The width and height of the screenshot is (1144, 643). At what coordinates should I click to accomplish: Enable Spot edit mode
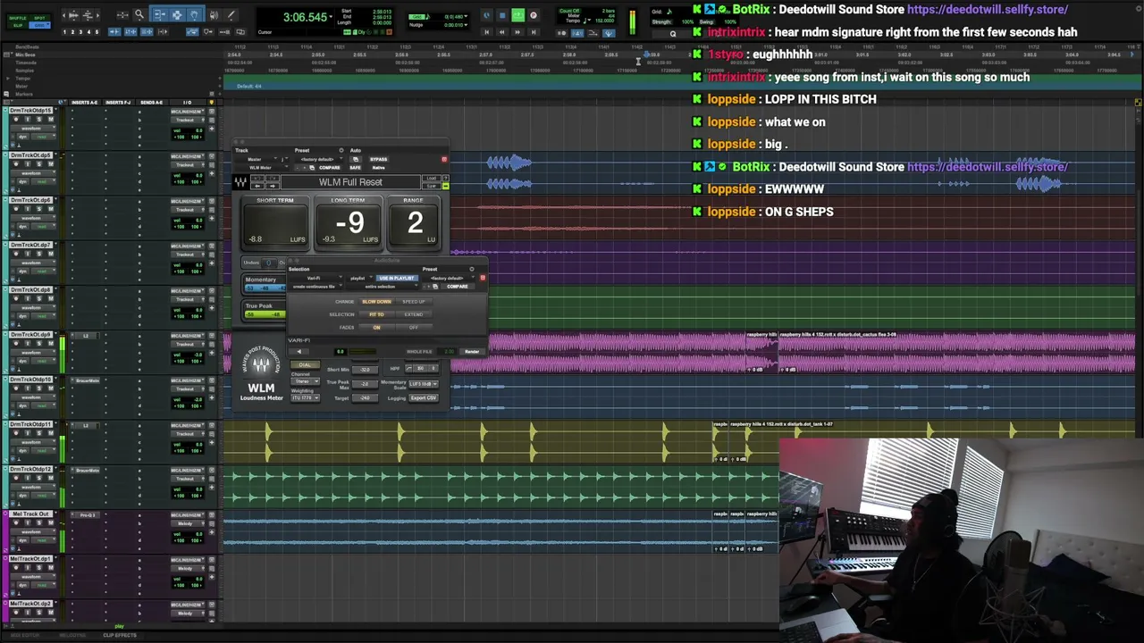[40, 18]
